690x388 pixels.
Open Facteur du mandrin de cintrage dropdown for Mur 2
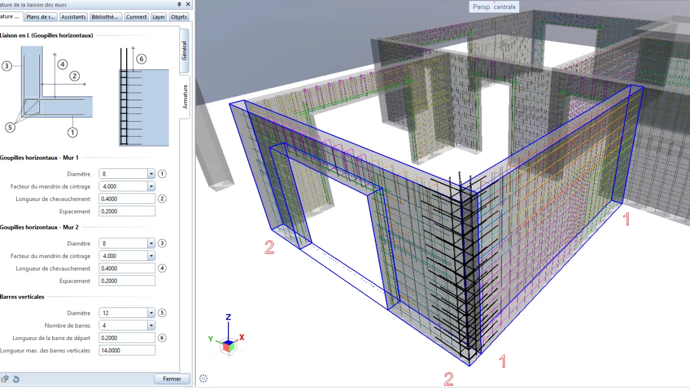point(150,255)
